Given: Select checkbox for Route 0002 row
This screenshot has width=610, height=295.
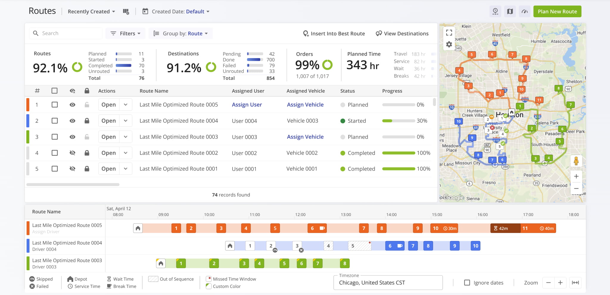Looking at the screenshot, I should click(x=55, y=153).
